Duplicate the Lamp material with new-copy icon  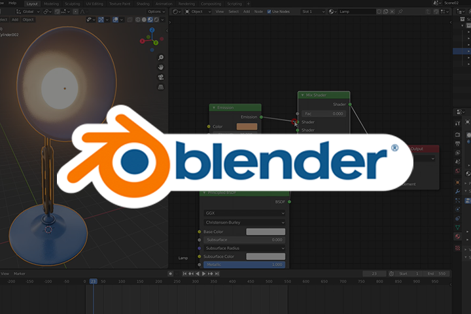pyautogui.click(x=386, y=11)
